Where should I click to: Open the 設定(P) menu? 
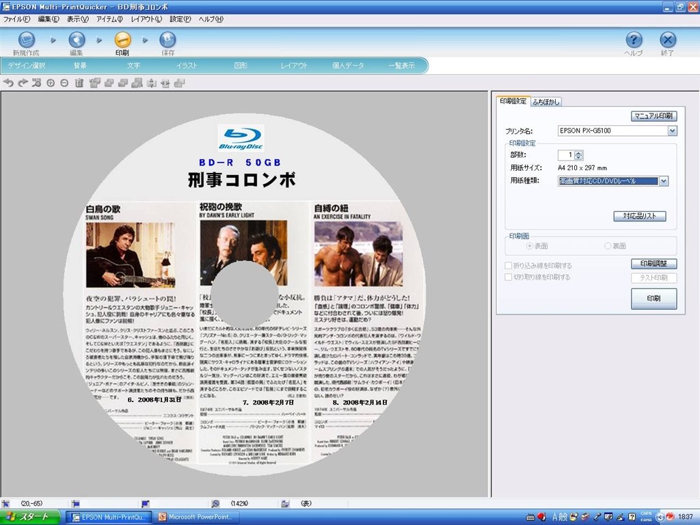coord(180,19)
